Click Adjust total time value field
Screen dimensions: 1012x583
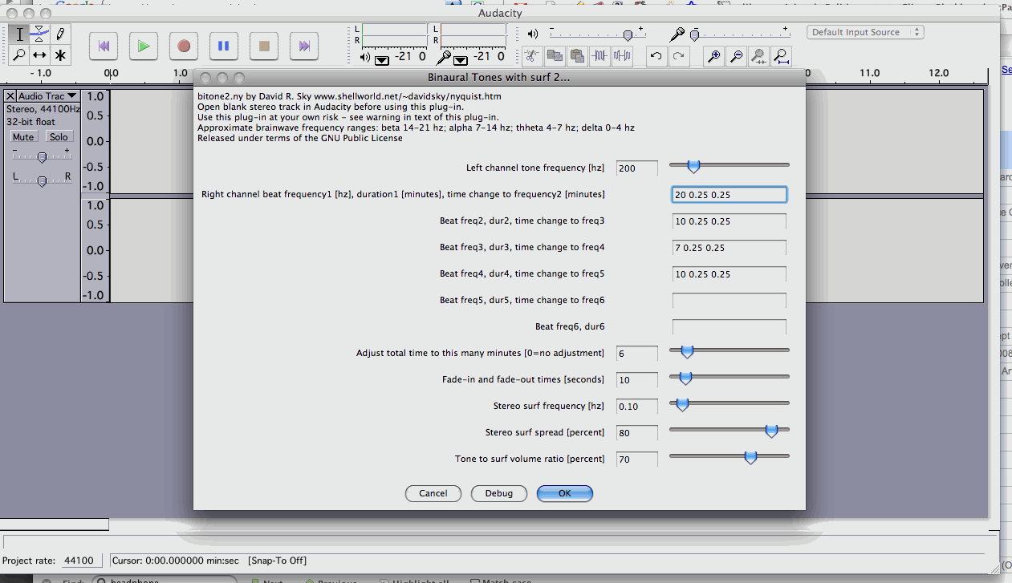[x=637, y=354]
